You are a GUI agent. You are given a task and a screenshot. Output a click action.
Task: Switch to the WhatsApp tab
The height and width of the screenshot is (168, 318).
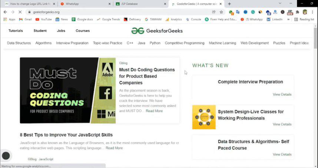coord(86,4)
